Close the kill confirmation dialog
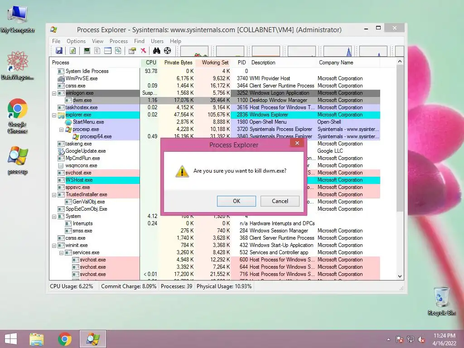The height and width of the screenshot is (348, 464). 297,143
